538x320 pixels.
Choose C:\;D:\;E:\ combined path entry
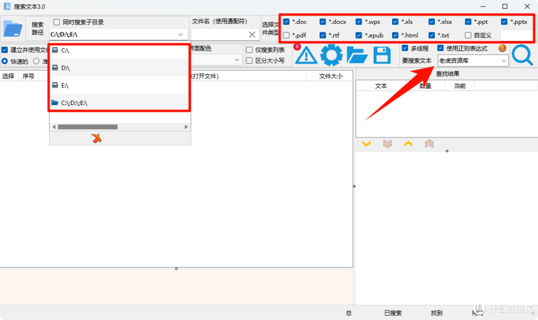click(x=119, y=103)
